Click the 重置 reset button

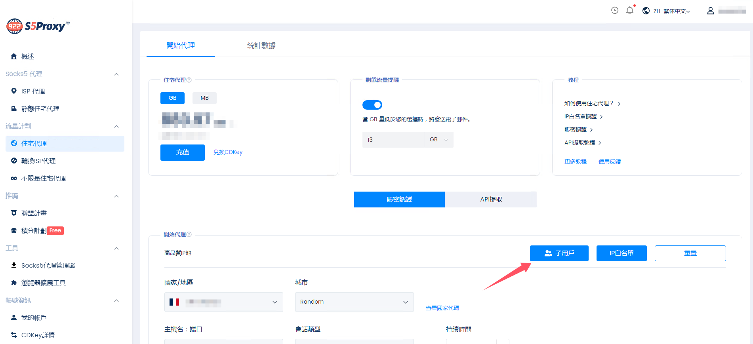click(x=690, y=253)
